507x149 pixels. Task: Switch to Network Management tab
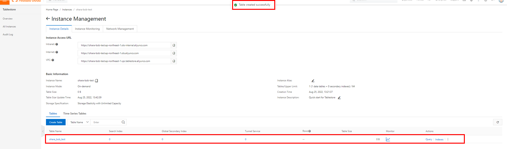coord(120,29)
